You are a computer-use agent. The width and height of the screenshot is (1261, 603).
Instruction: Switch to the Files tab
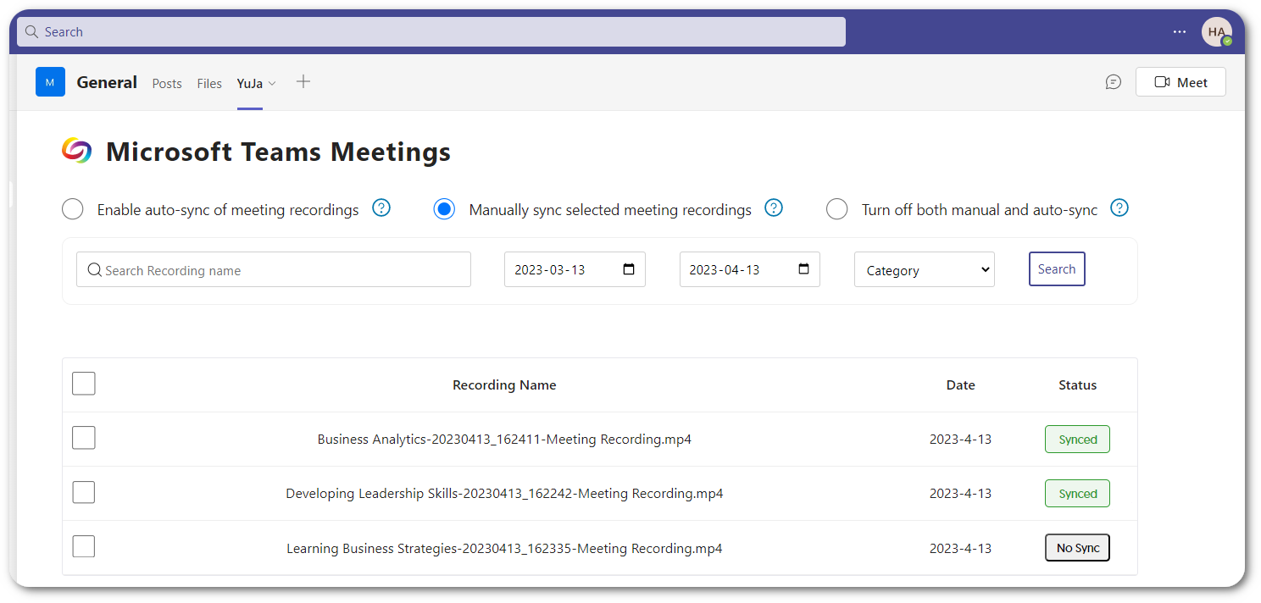[x=209, y=83]
